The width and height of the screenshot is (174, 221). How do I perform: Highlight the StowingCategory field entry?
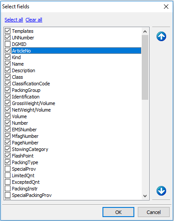30,149
